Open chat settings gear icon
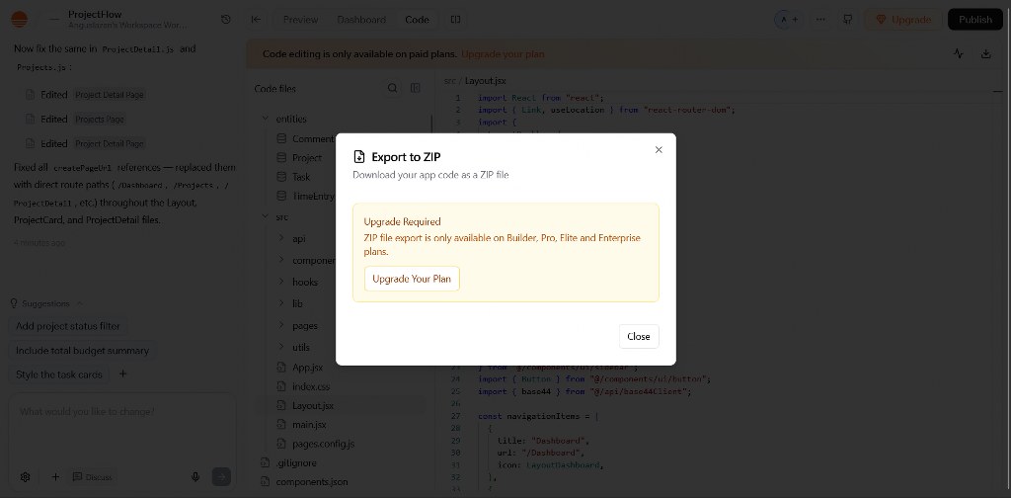This screenshot has width=1011, height=498. pos(25,477)
